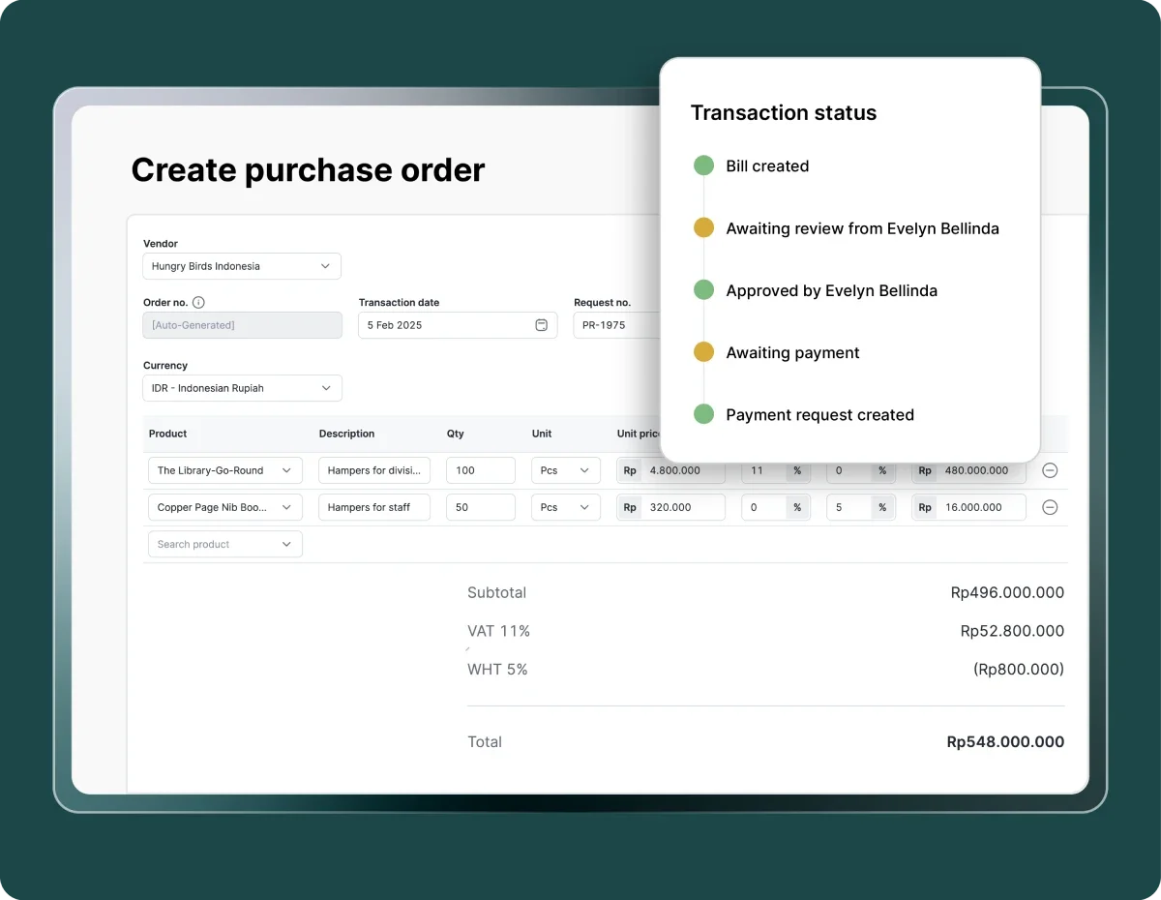
Task: Open The Library-Go-Round product dropdown
Action: [x=224, y=470]
